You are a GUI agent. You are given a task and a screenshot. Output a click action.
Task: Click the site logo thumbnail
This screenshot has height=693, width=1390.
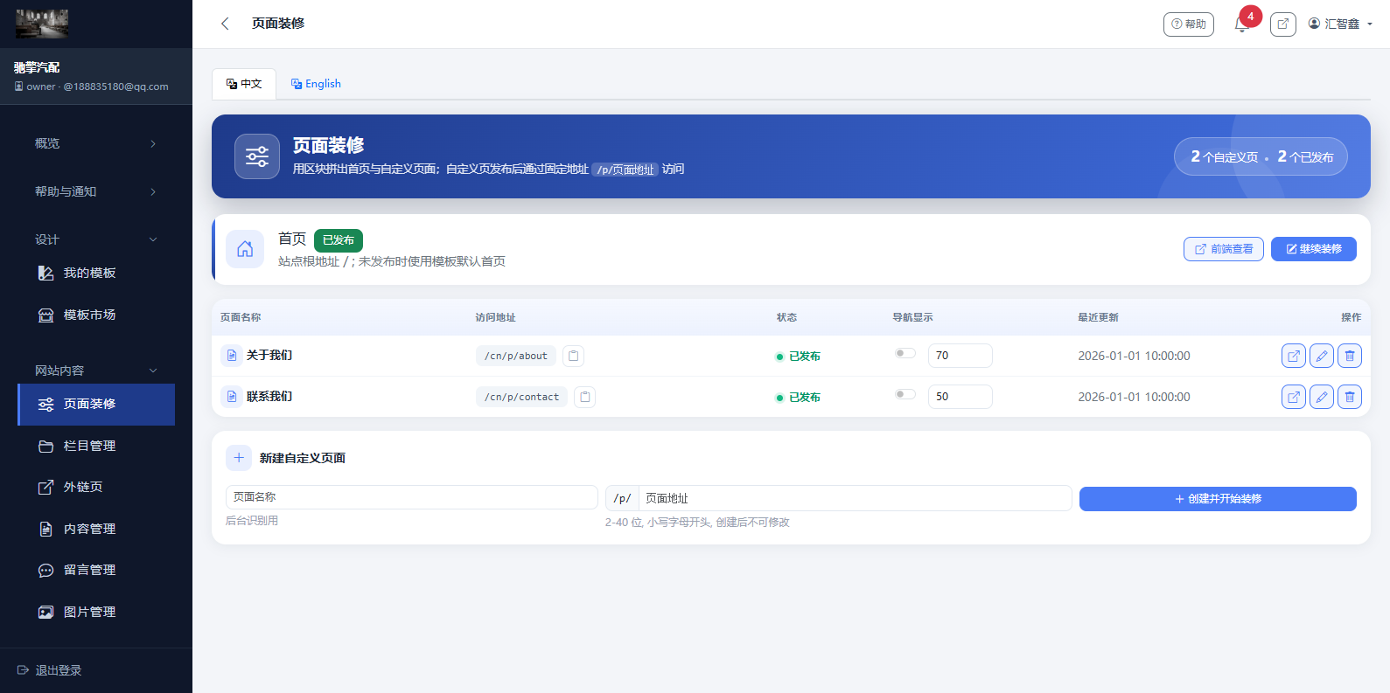42,24
